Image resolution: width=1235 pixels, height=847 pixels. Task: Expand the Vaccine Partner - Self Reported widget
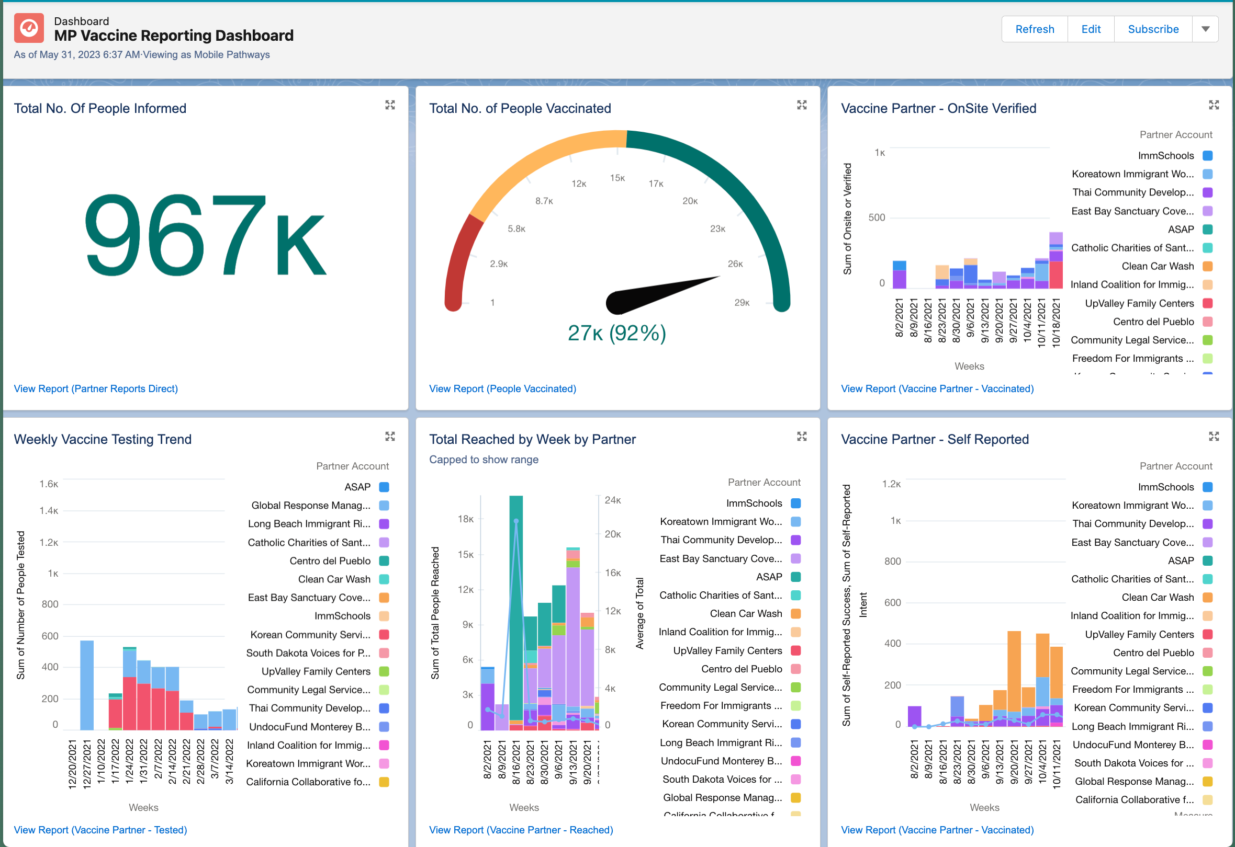click(x=1213, y=437)
